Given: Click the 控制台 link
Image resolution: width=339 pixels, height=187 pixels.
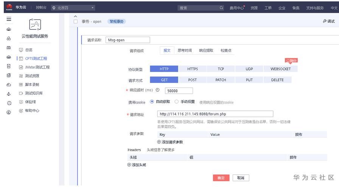Looking at the screenshot, I should click(41, 7).
